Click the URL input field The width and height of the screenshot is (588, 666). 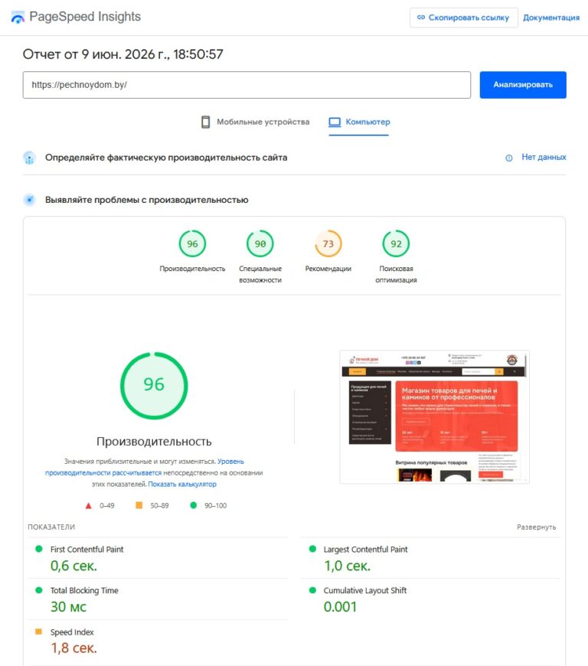point(247,85)
